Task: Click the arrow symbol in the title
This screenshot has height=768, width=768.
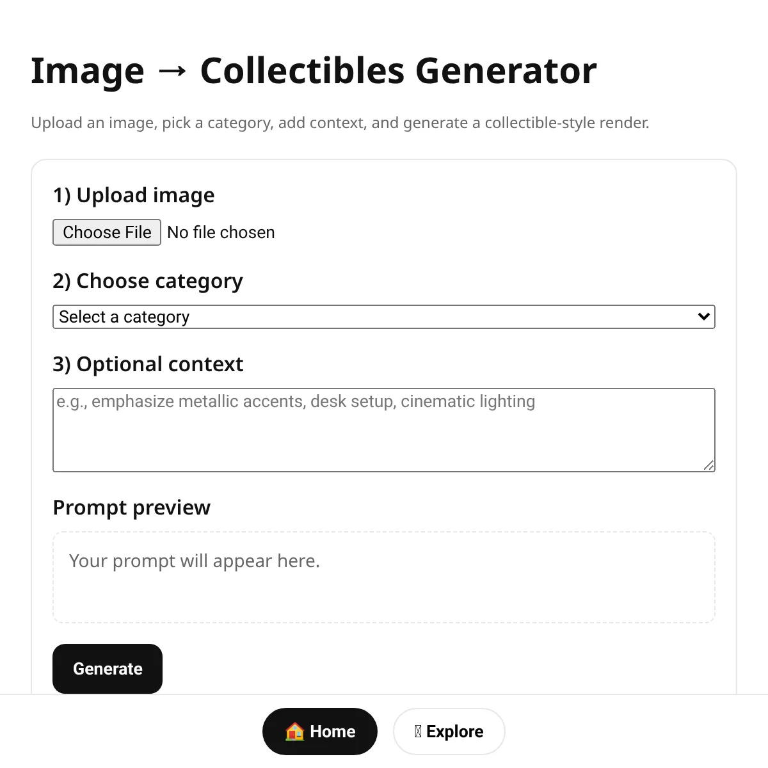Action: click(172, 72)
